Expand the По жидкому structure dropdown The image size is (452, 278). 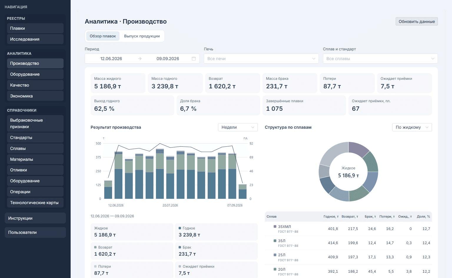(412, 127)
